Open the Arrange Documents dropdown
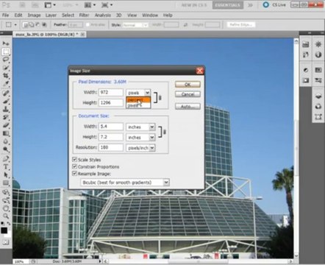 click(90, 5)
